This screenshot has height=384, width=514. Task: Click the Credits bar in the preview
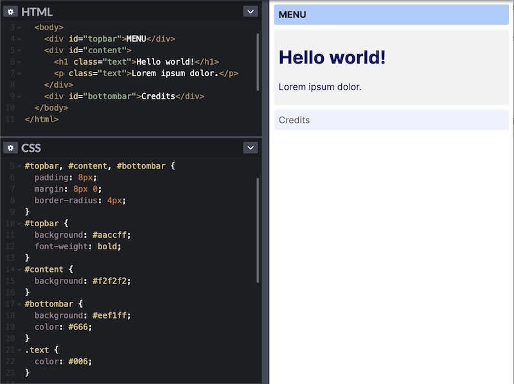(x=391, y=120)
